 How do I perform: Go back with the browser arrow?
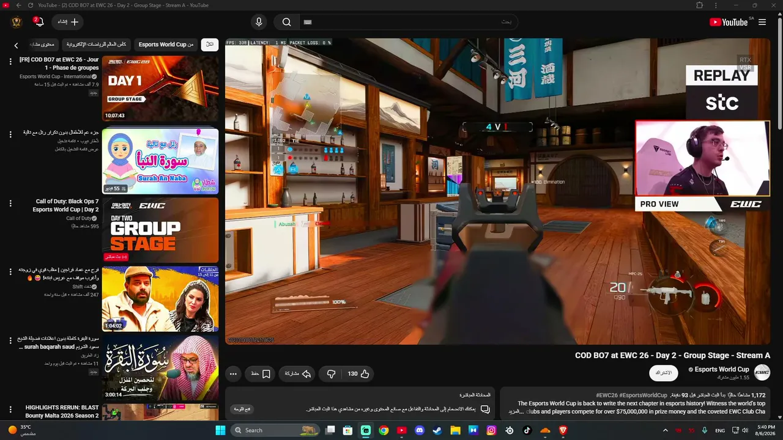click(x=18, y=5)
